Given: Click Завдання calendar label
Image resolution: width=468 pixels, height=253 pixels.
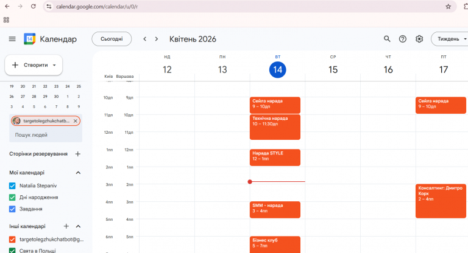Looking at the screenshot, I should click(x=31, y=209).
